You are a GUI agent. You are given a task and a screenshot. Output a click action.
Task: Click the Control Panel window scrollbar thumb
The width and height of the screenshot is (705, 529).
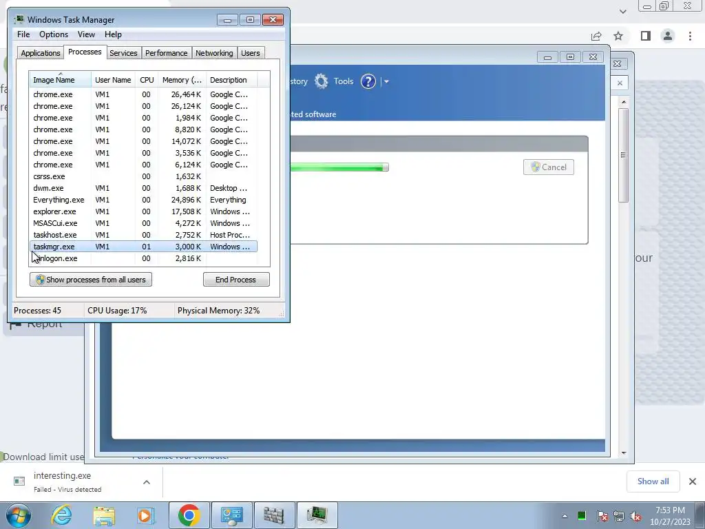pos(623,155)
